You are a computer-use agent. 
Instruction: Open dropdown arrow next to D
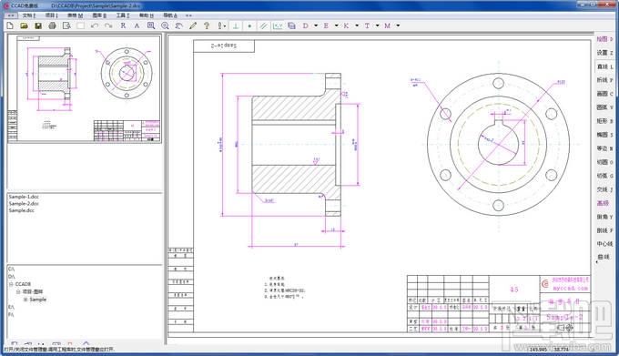(x=316, y=25)
